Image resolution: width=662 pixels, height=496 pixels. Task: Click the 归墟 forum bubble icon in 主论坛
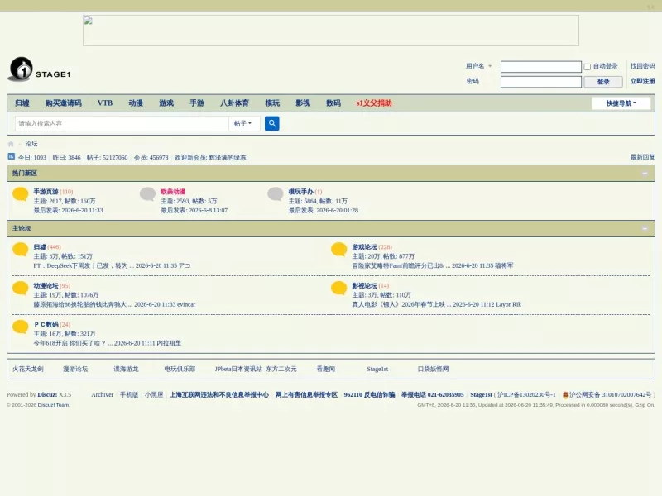[x=20, y=250]
